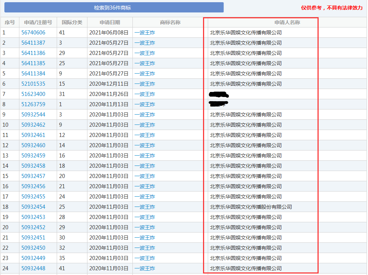Open application number 50932449
This screenshot has height=275, width=368.
(33, 258)
